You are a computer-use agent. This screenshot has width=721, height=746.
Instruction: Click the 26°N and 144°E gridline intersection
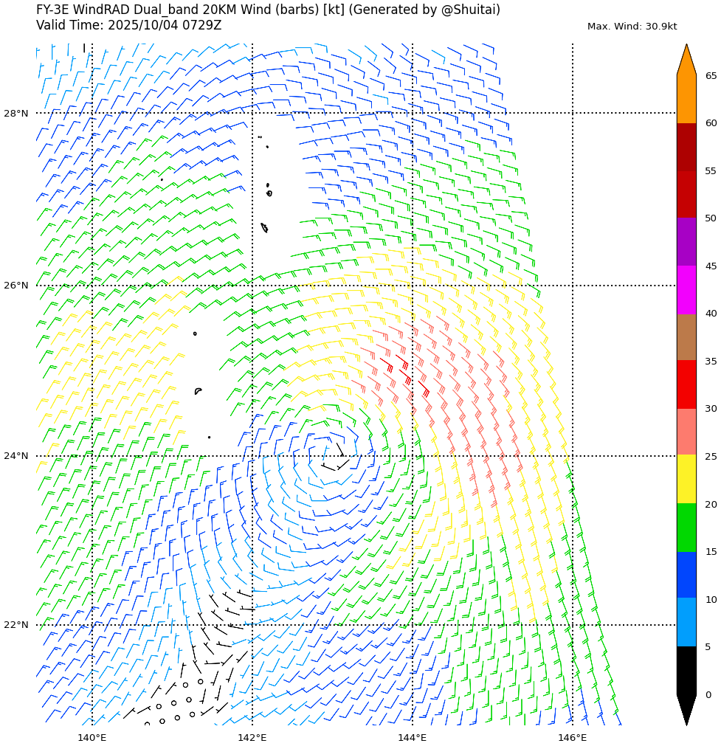tap(413, 286)
